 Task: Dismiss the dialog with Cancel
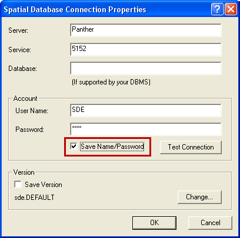click(x=210, y=223)
